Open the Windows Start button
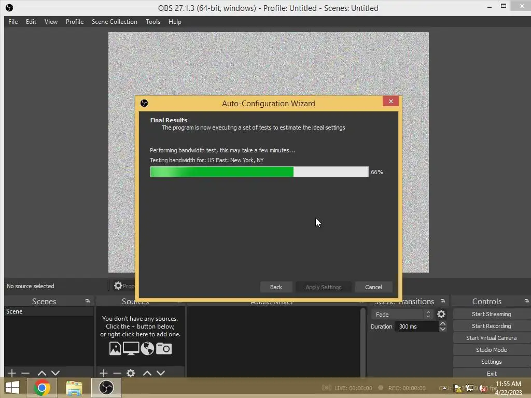 12,388
